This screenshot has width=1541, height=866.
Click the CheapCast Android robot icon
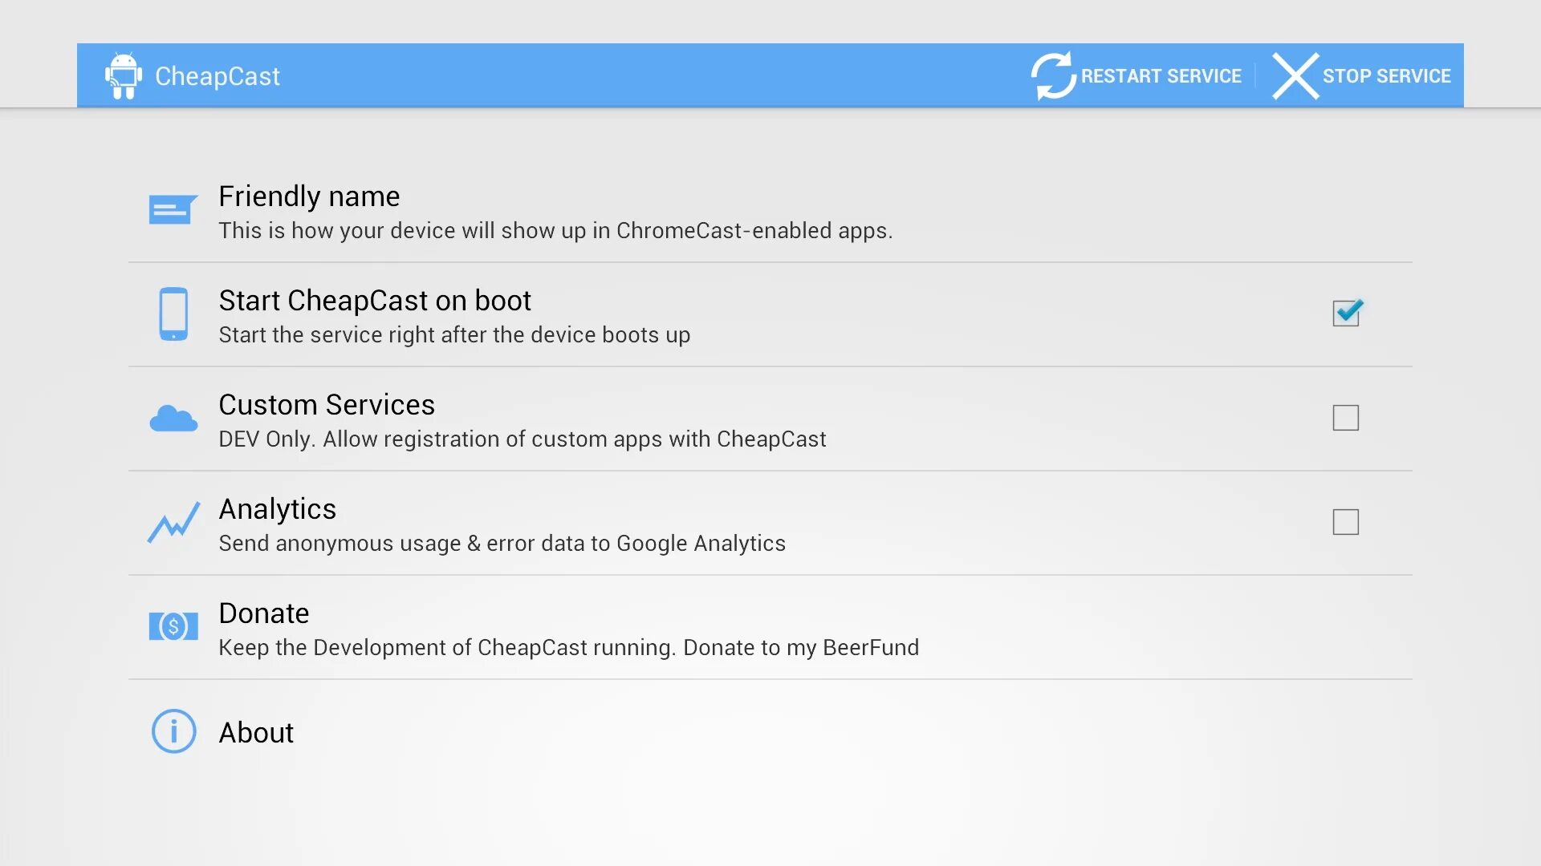pyautogui.click(x=124, y=76)
